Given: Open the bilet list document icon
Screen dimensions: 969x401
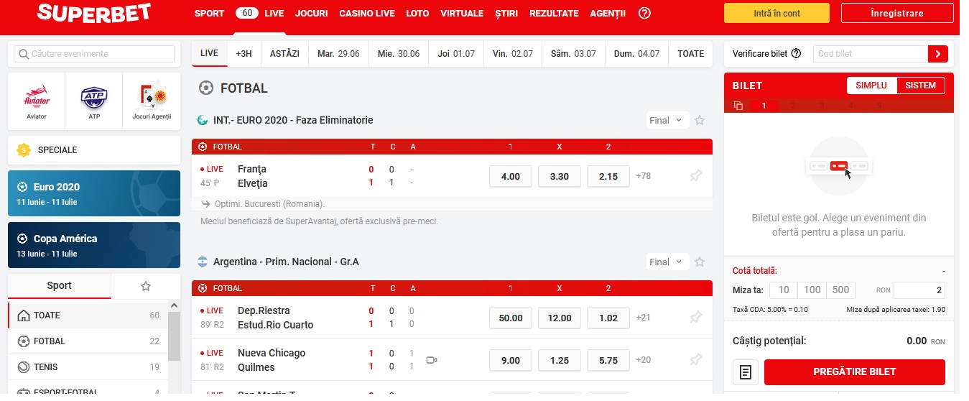Looking at the screenshot, I should click(x=746, y=372).
